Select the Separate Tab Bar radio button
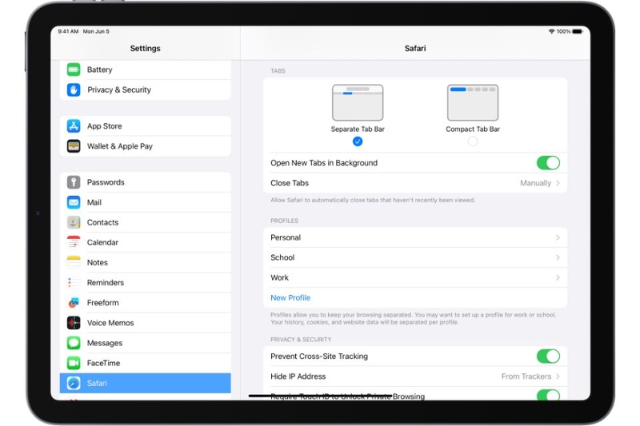 (x=358, y=141)
